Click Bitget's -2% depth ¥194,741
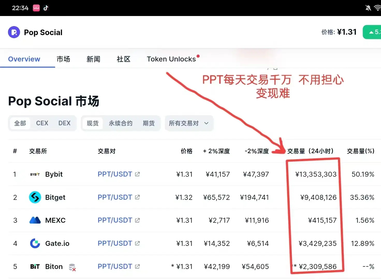The image size is (381, 279). tap(254, 197)
